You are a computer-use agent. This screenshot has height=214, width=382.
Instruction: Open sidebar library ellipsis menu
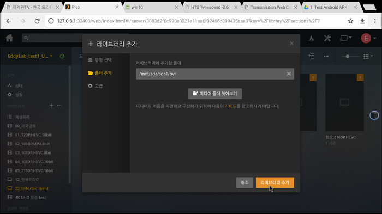(x=59, y=106)
